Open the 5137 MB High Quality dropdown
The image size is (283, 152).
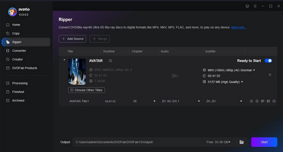[242, 82]
